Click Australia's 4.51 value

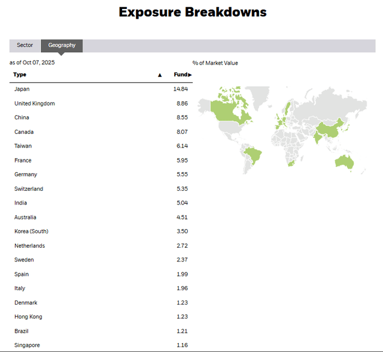[x=182, y=217]
